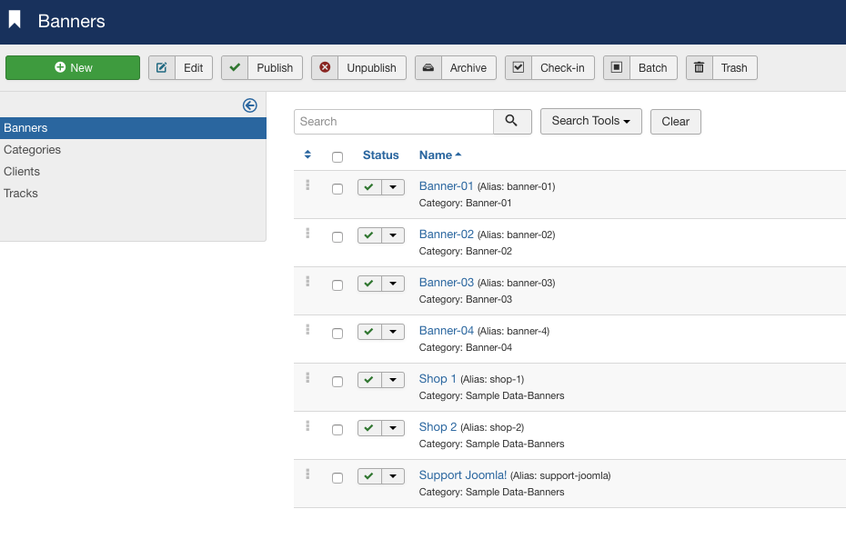This screenshot has height=539, width=846.
Task: Click the Archive box icon
Action: (x=428, y=68)
